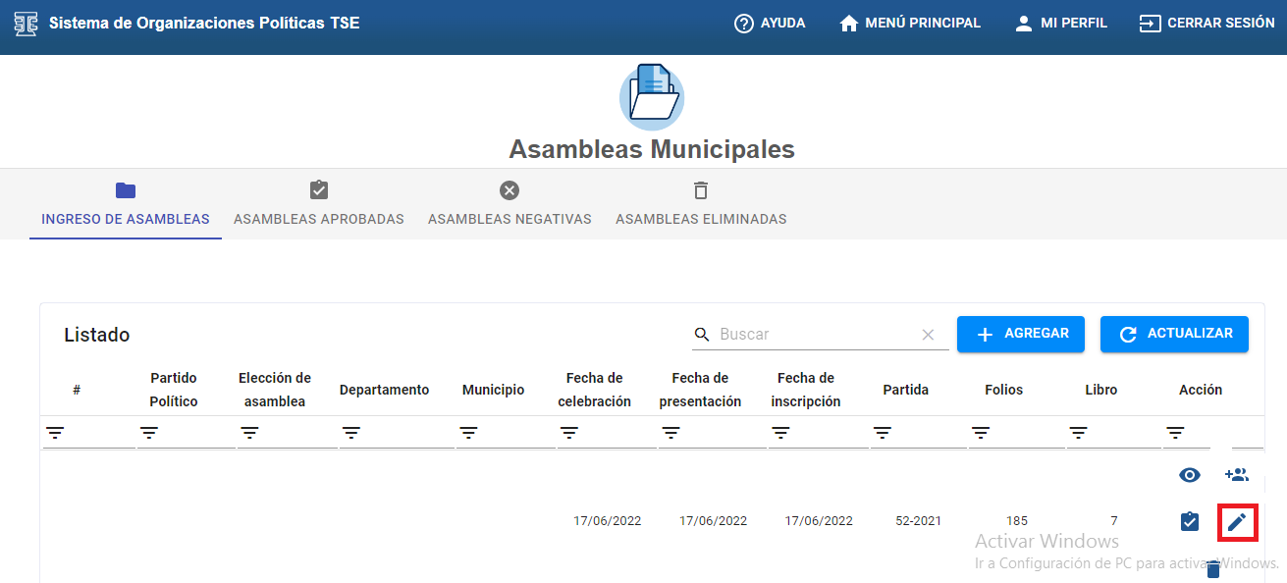Sort by the Partido Político column header

click(174, 390)
